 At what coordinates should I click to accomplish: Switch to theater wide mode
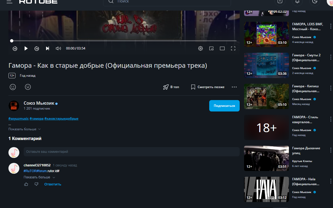(222, 48)
